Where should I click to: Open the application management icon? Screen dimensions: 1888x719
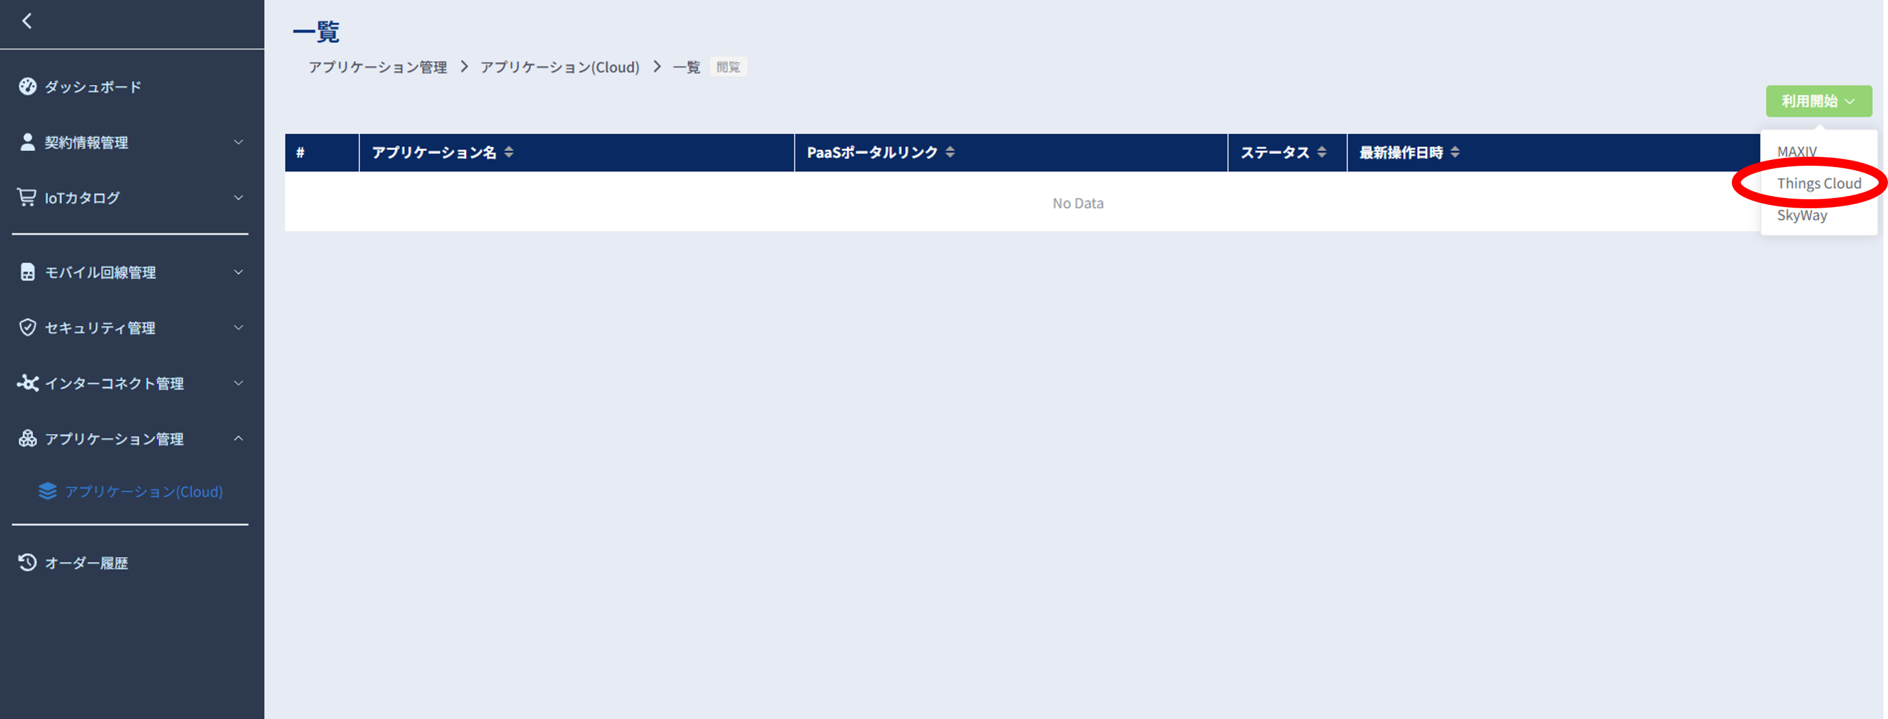pyautogui.click(x=27, y=438)
